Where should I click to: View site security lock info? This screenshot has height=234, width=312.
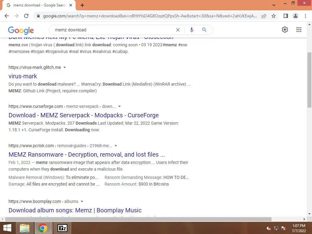38,16
